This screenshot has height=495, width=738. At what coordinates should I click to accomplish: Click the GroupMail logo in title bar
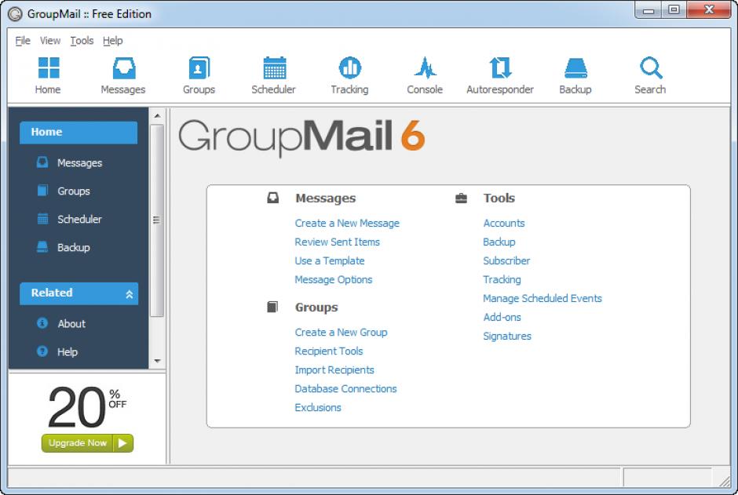point(15,14)
